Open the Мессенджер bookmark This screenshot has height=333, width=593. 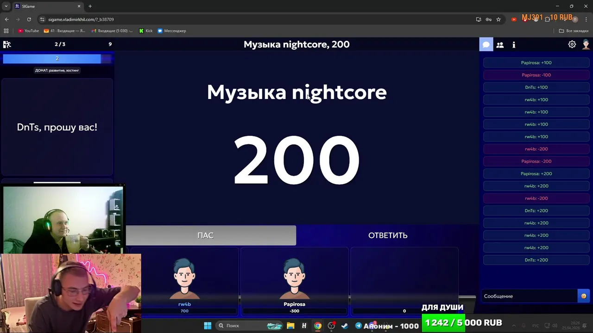(172, 31)
